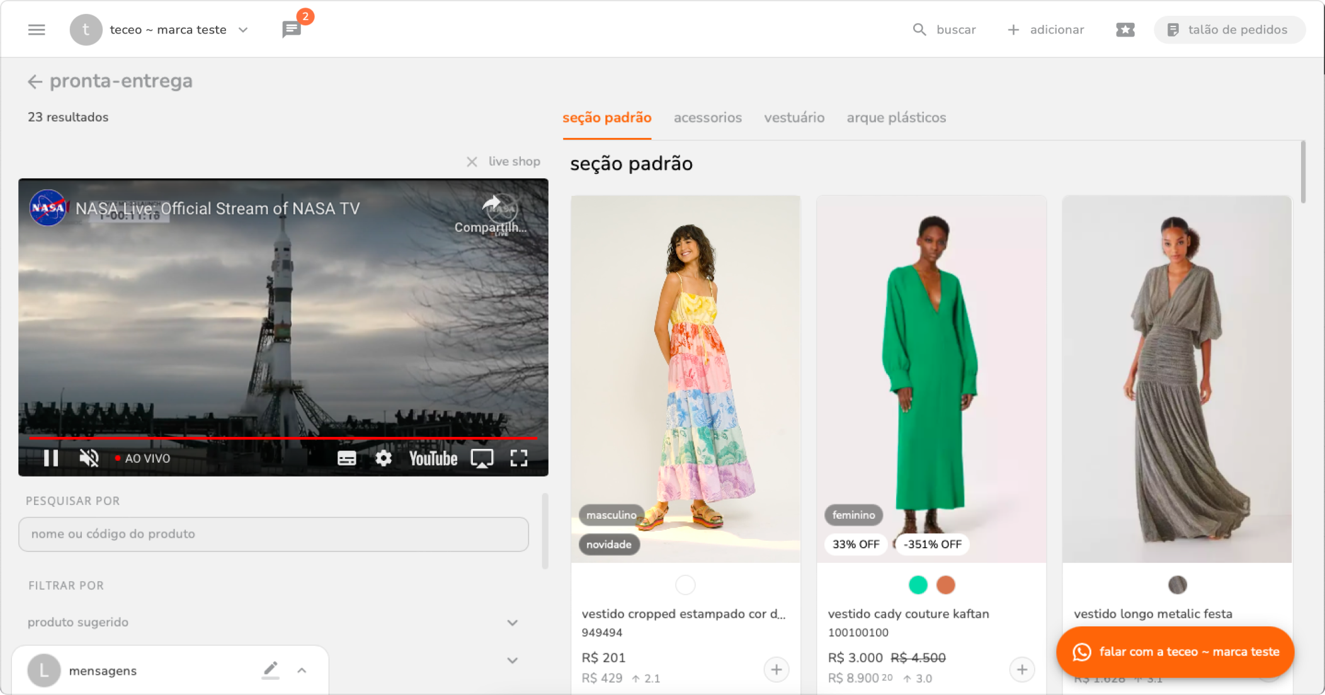Compose new message with pencil icon
The width and height of the screenshot is (1325, 695).
click(270, 670)
